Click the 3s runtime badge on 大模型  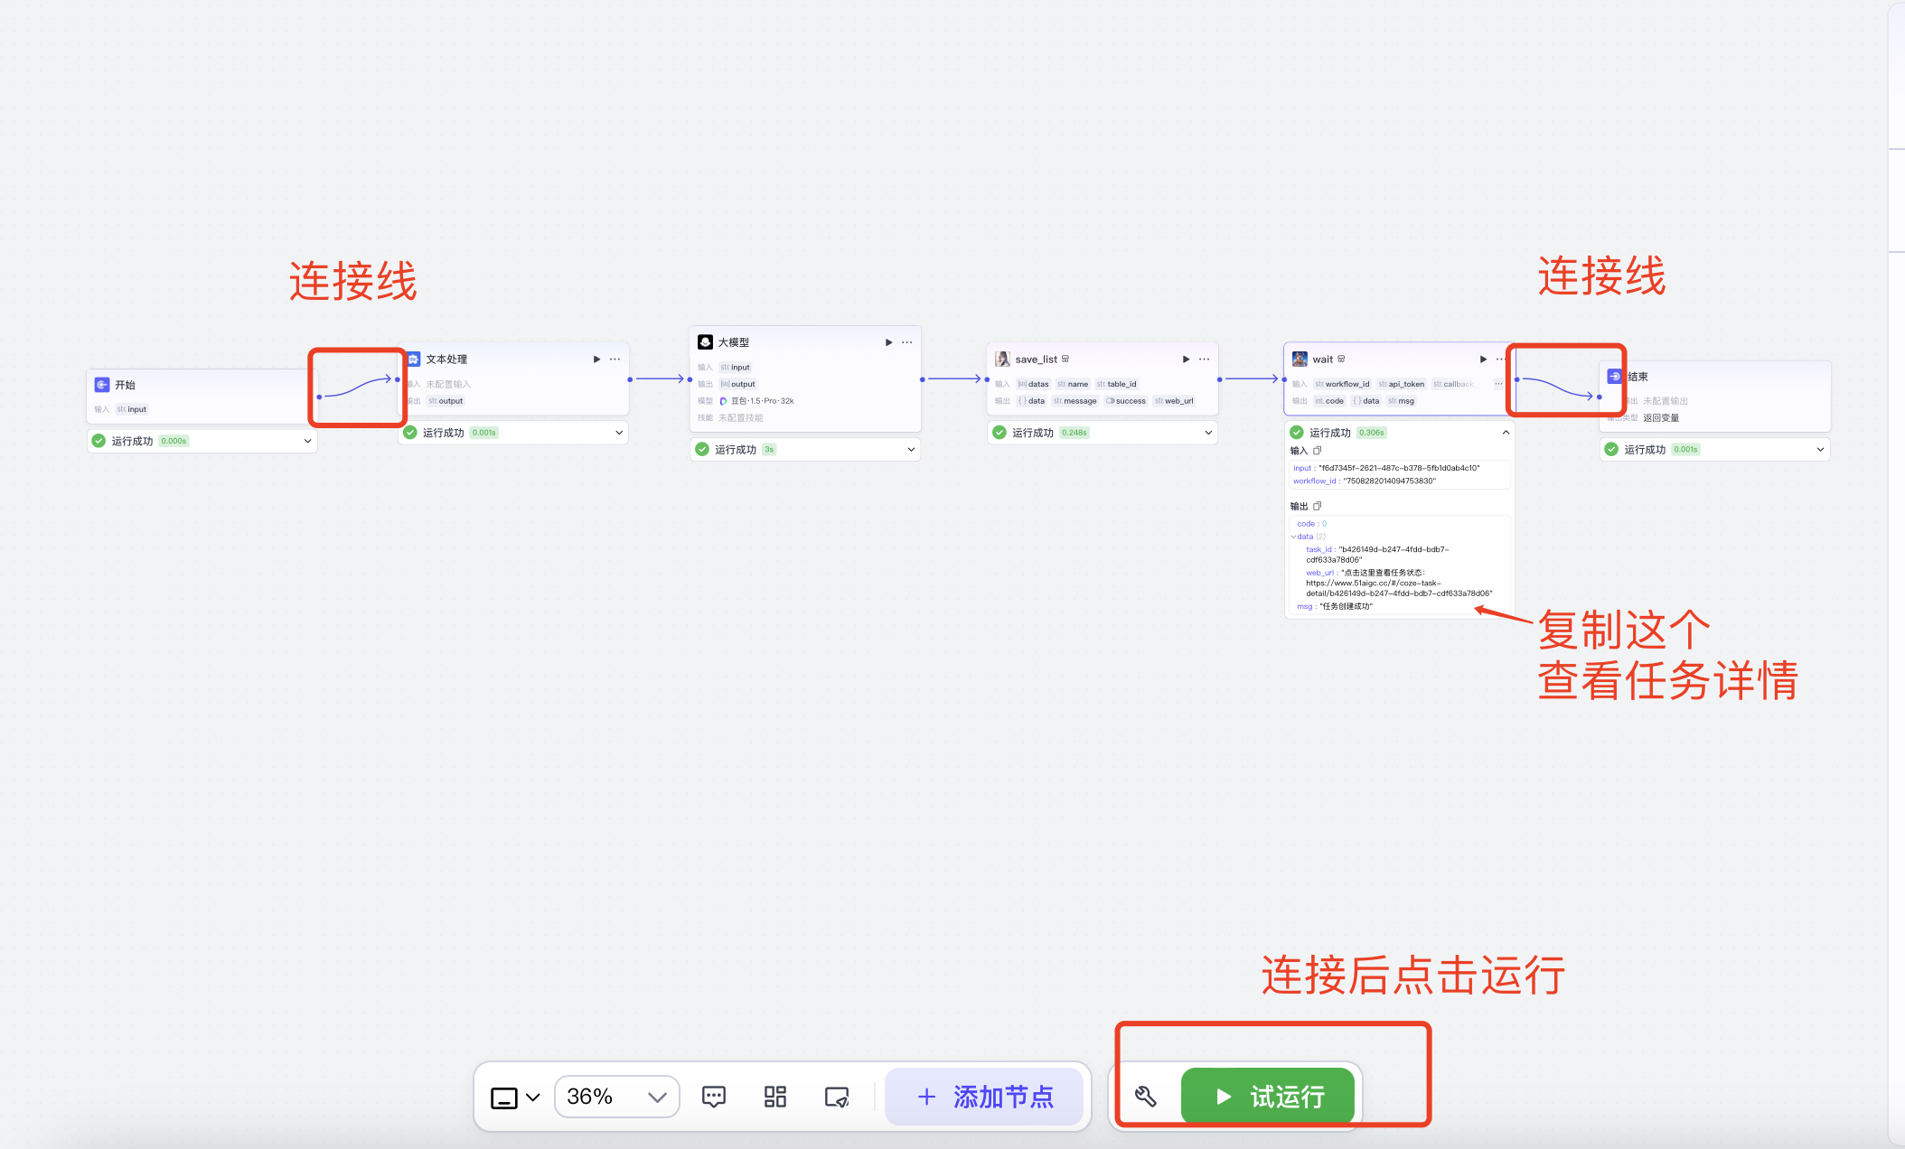769,449
